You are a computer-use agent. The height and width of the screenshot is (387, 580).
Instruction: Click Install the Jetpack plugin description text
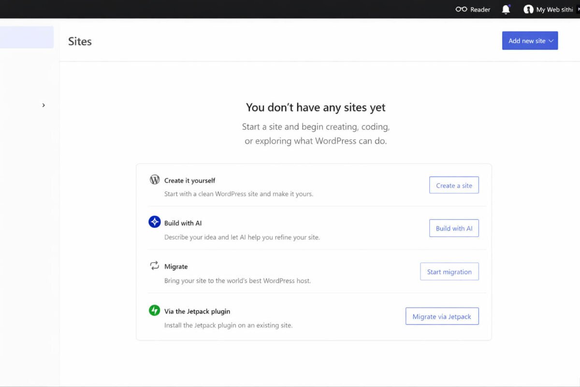point(229,325)
